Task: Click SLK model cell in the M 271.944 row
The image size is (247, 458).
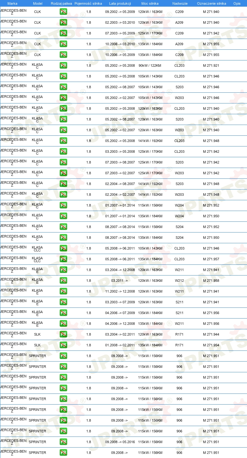Action: tap(37, 334)
